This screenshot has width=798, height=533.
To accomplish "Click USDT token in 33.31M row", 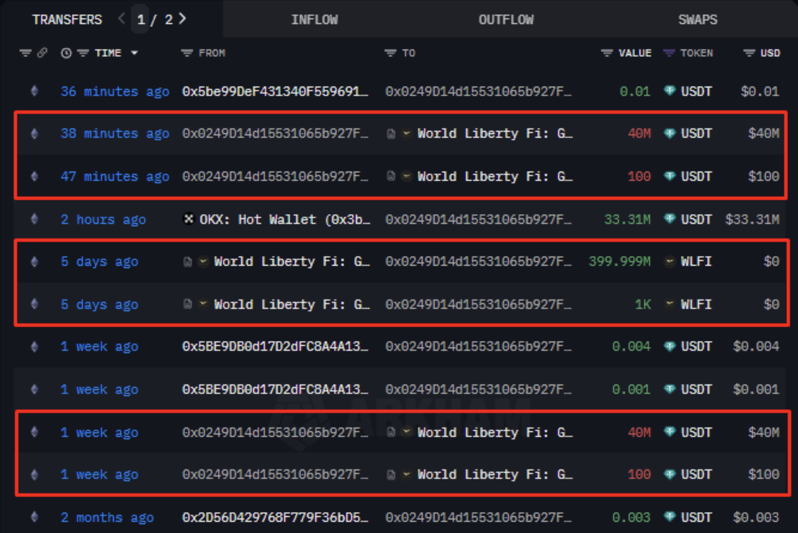I will coord(696,219).
